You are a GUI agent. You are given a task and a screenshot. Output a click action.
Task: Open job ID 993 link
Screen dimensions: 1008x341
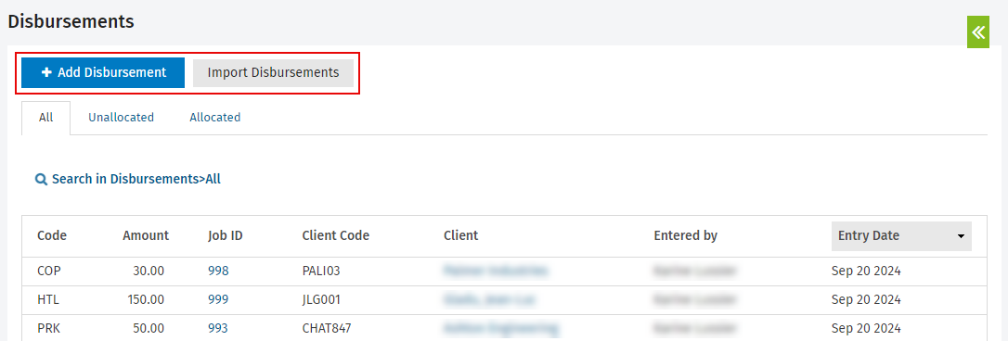218,329
